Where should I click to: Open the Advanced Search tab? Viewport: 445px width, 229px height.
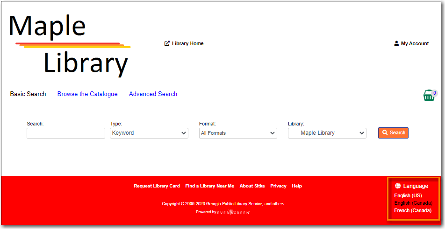pyautogui.click(x=153, y=94)
